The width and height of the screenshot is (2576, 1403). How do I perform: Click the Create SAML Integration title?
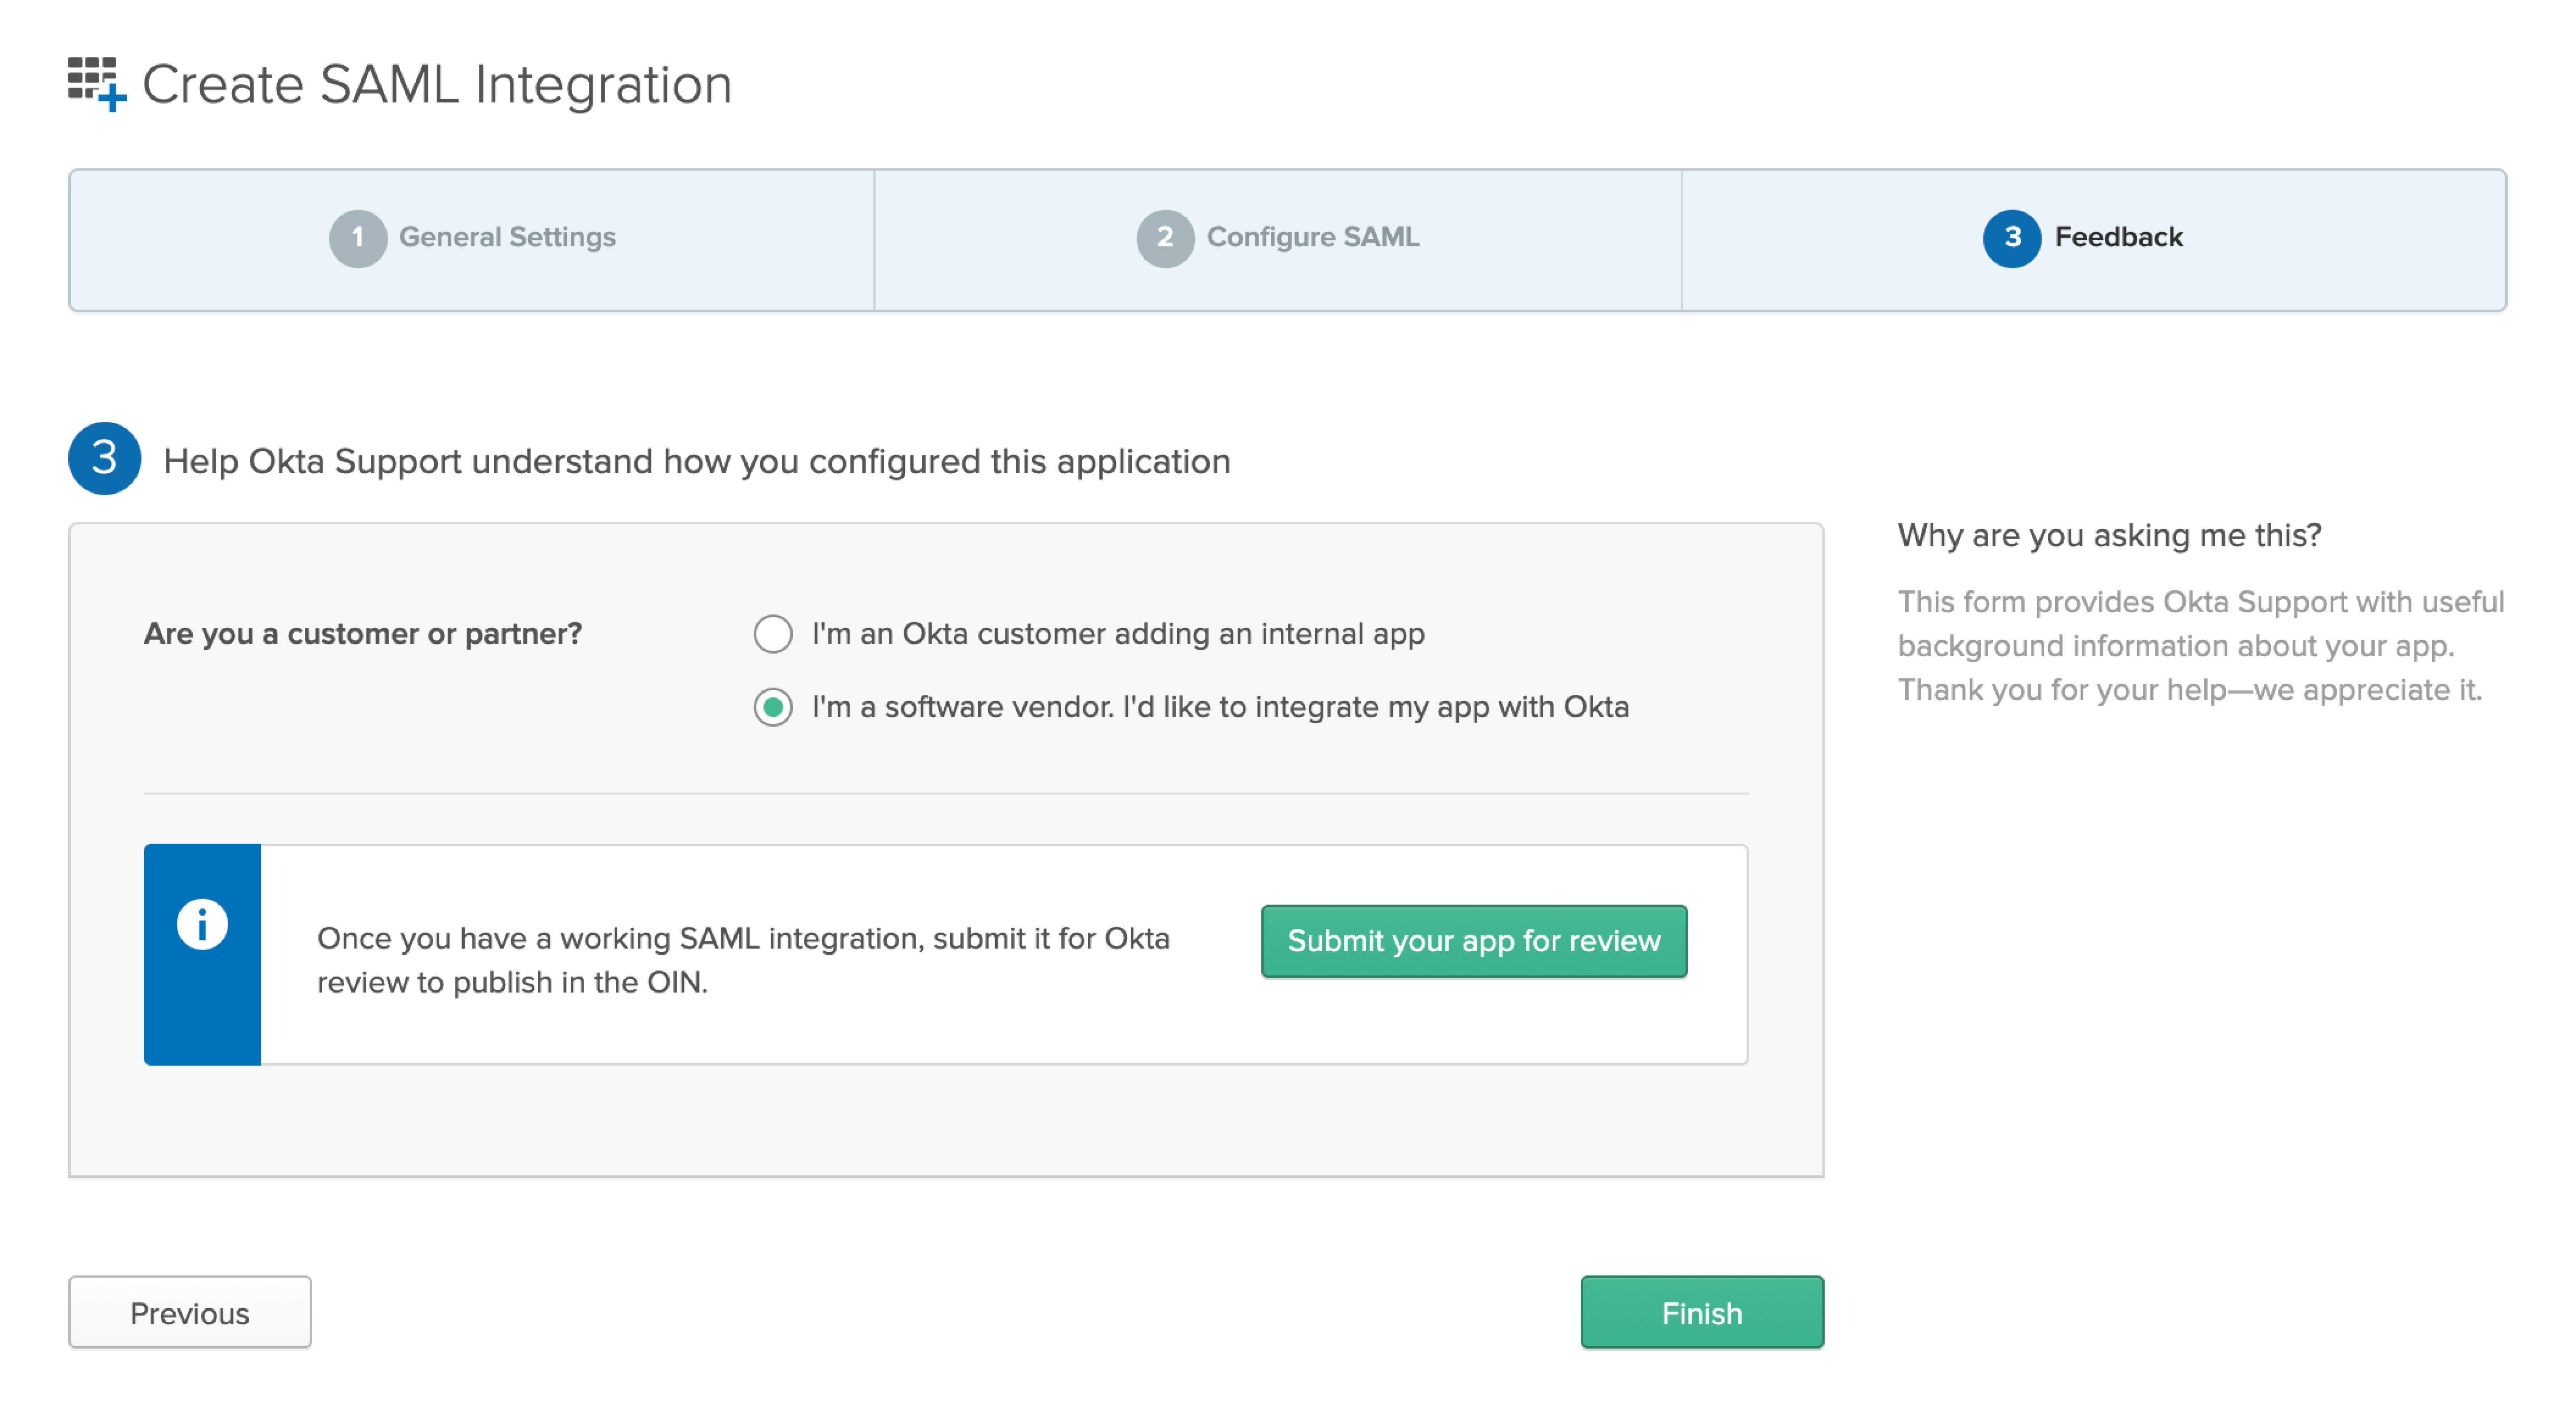coord(437,85)
